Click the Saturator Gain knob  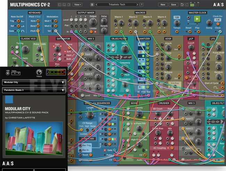point(57,49)
